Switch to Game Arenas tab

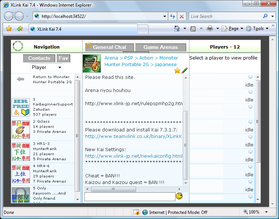[161, 47]
